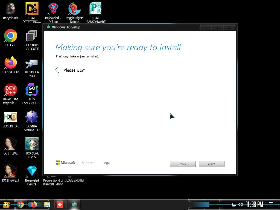280x210 pixels.
Task: Open Firefox from the taskbar
Action: [x=34, y=205]
